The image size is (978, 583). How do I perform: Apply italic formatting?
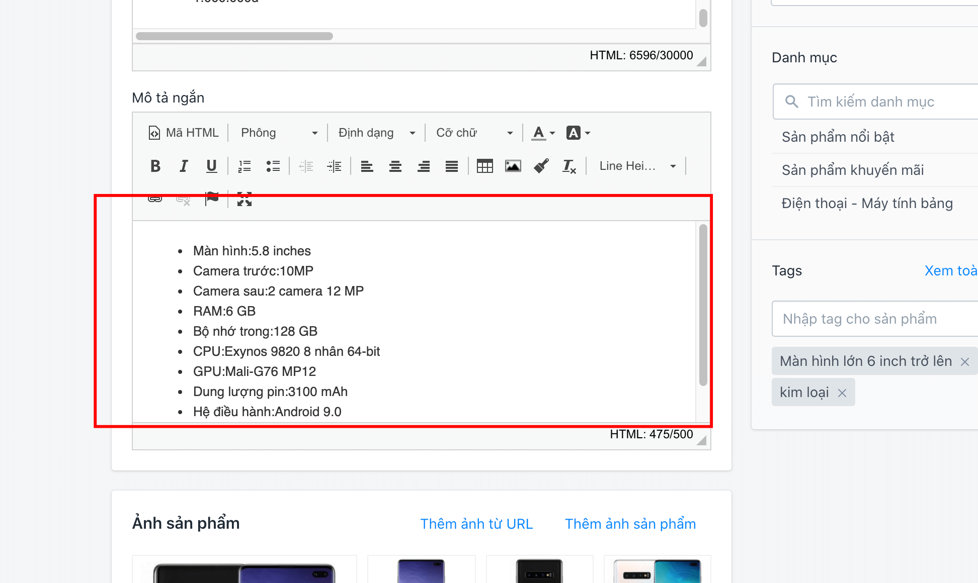184,166
